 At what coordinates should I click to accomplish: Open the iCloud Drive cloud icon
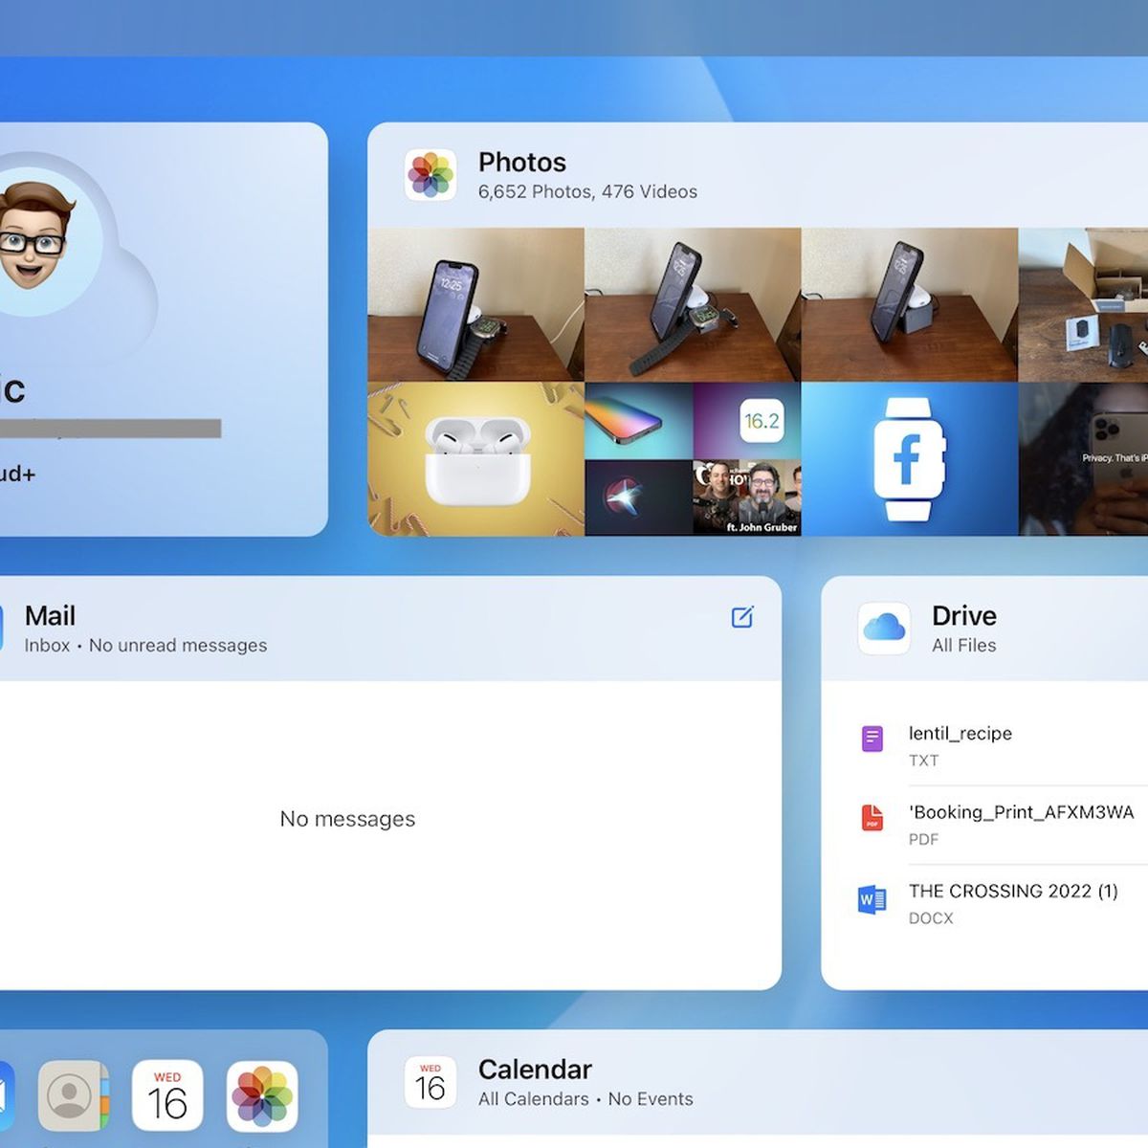pos(884,629)
